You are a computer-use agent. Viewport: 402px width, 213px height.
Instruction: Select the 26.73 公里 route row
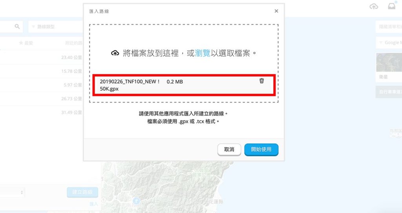pos(42,99)
